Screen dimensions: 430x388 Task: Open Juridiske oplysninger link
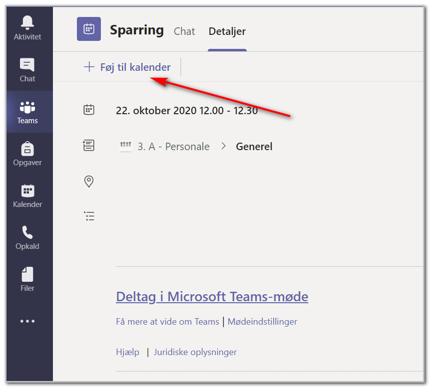pyautogui.click(x=195, y=352)
